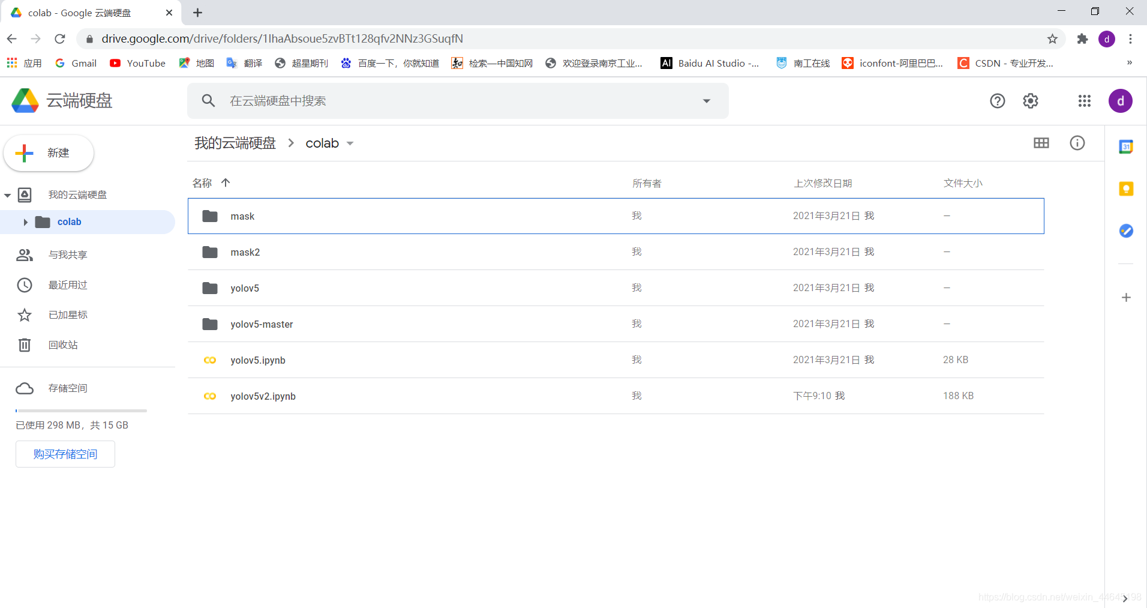Click the 新建 button
This screenshot has height=608, width=1147.
(x=49, y=153)
